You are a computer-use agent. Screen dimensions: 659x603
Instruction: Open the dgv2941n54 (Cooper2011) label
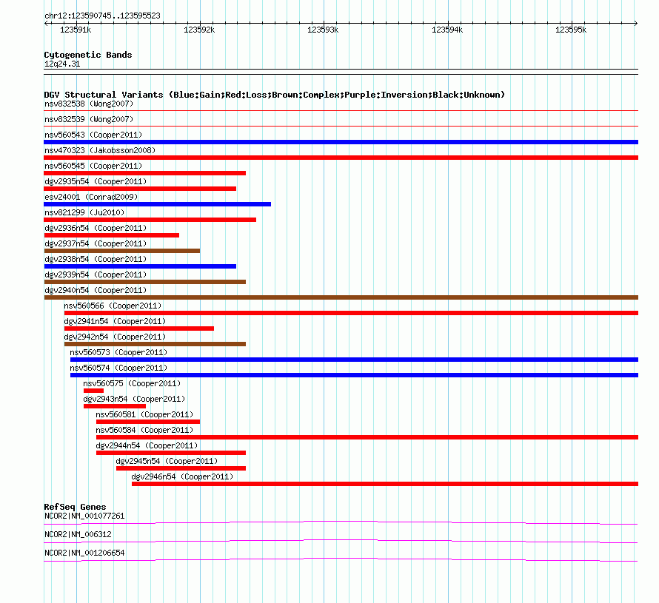tap(115, 321)
